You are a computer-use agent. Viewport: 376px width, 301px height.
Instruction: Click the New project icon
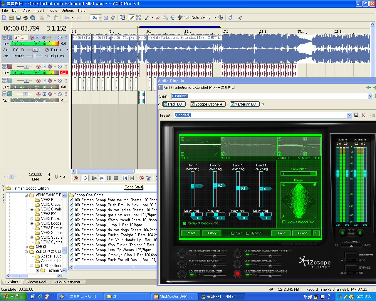click(x=4, y=18)
